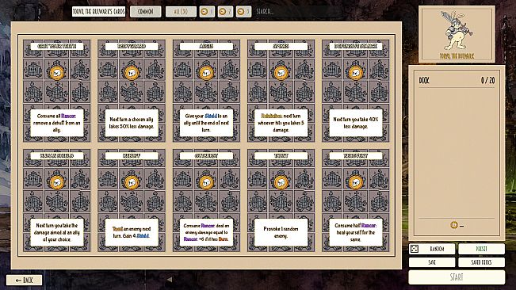Click coin on the Bodyguard card
516x290 pixels.
(x=132, y=73)
